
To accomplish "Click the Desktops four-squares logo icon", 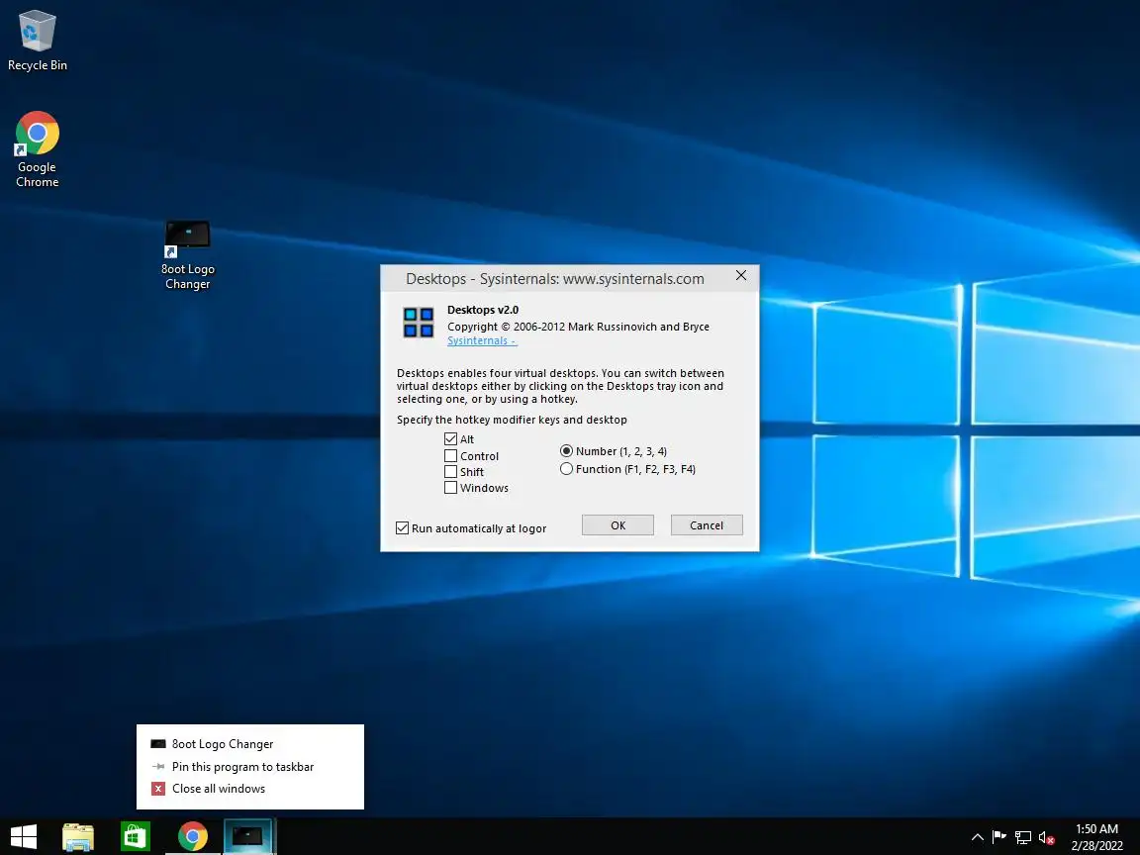I will tap(418, 322).
